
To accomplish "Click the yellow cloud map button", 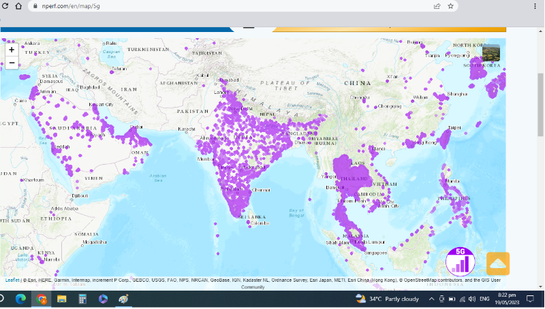I will point(497,263).
